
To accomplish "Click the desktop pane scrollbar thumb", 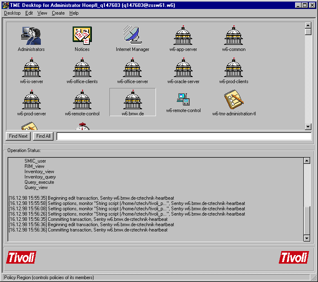I will (308, 32).
